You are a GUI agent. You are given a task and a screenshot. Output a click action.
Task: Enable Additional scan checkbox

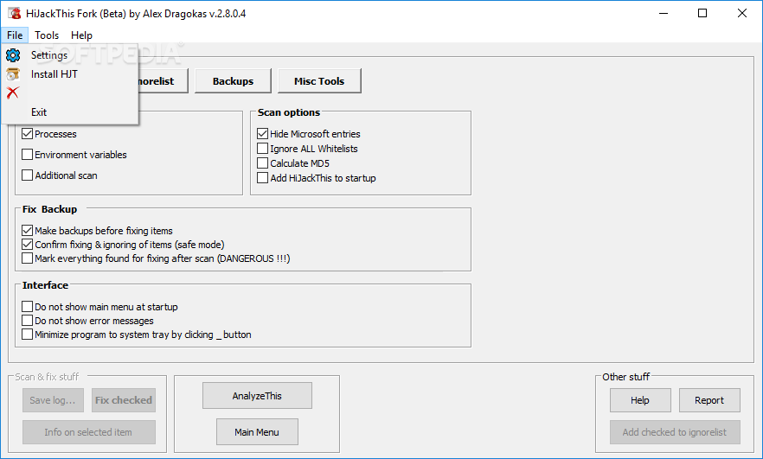tap(28, 175)
